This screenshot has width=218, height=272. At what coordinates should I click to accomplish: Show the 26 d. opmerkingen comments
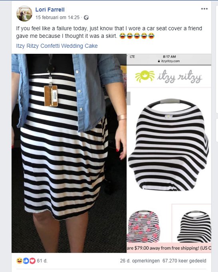[x=140, y=261]
